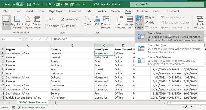The image size is (206, 110).
Task: Open the Home tab
Action: (17, 11)
